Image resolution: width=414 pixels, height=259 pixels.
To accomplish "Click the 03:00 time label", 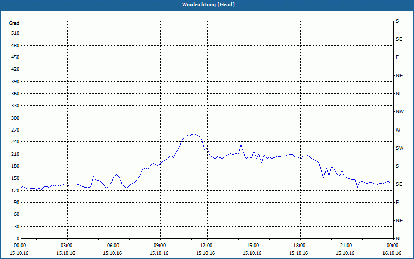I will click(67, 246).
